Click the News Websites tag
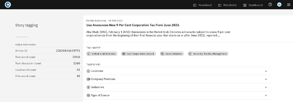293x102 pixels. coord(172,54)
